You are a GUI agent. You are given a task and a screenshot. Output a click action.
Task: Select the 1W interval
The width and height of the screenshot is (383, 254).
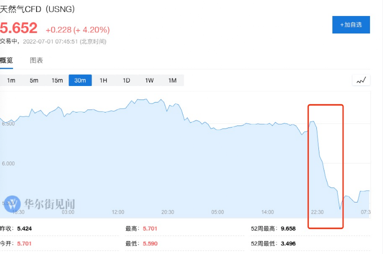pyautogui.click(x=149, y=80)
